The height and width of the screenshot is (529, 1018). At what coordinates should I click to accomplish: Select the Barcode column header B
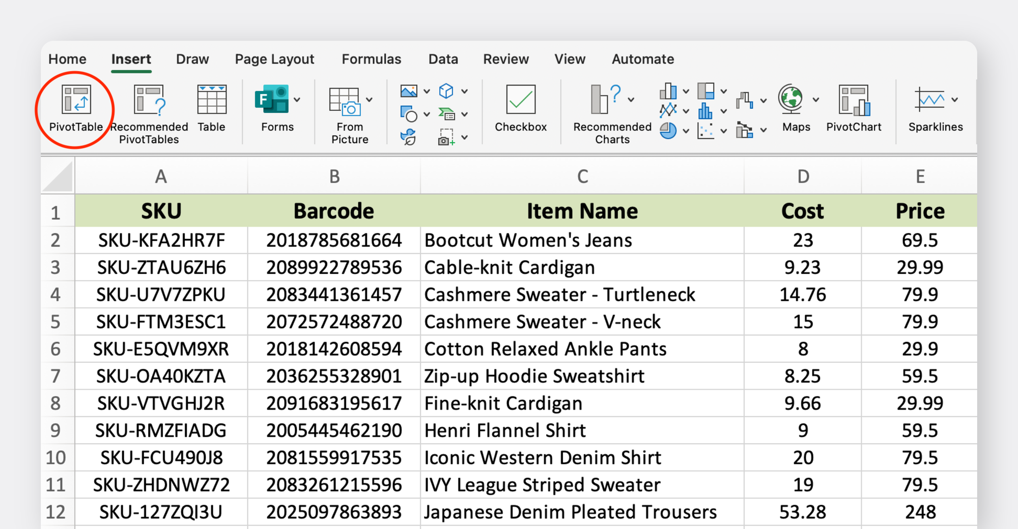click(333, 176)
